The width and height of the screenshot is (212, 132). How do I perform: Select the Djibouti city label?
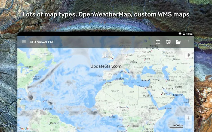pyautogui.click(x=153, y=108)
